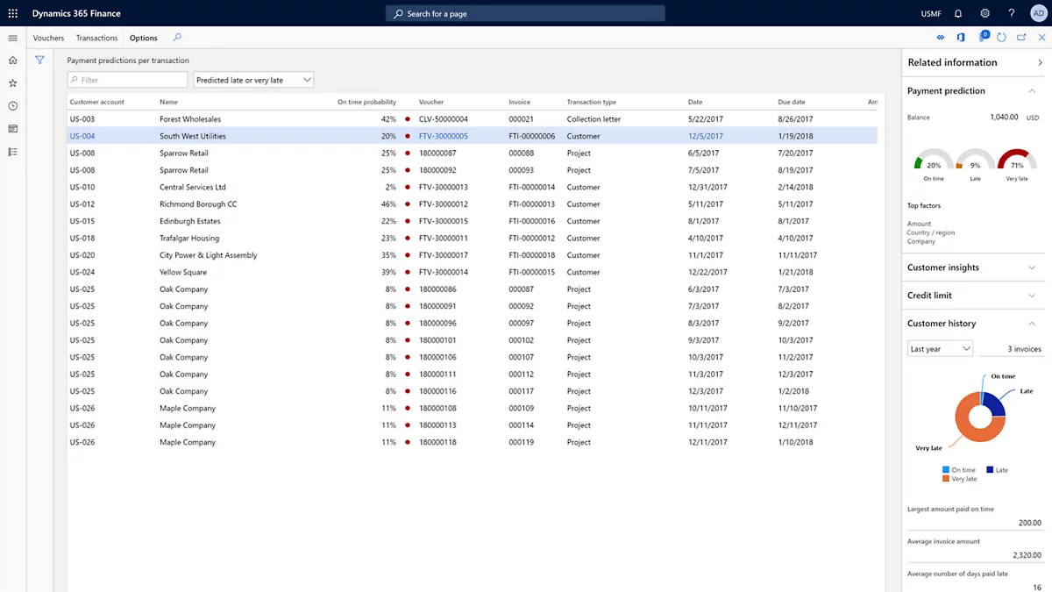Select the Forest Wholesales name cell
This screenshot has height=592, width=1052.
[190, 119]
